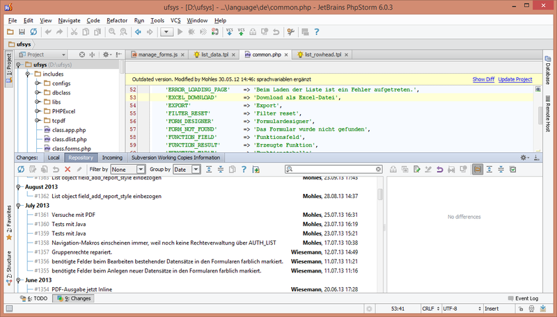Click the Revert arrow in main toolbar
Screen dimensions: 557x317
(276, 32)
